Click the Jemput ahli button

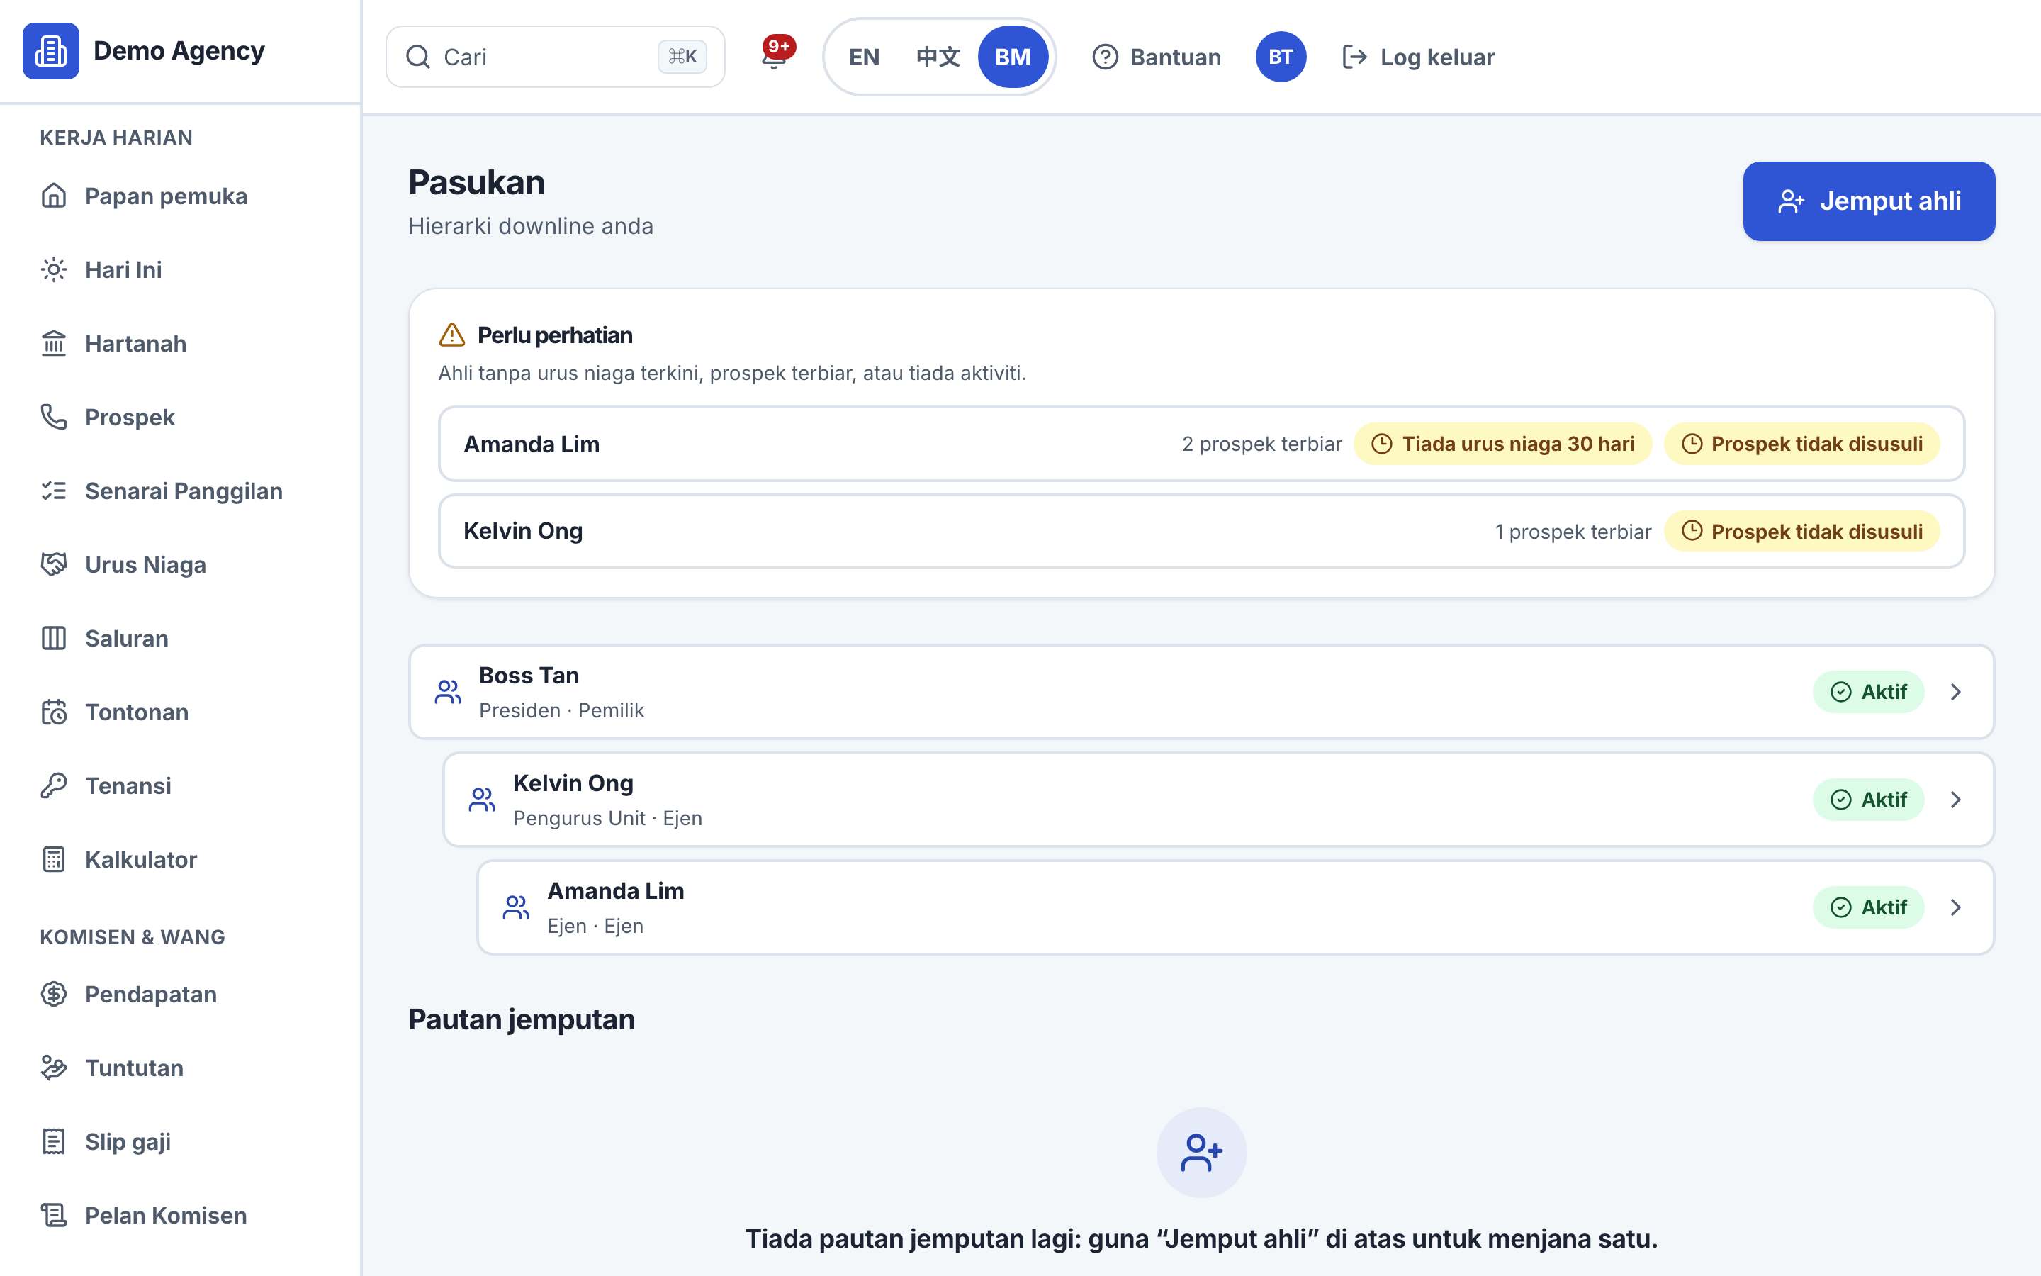click(x=1869, y=201)
